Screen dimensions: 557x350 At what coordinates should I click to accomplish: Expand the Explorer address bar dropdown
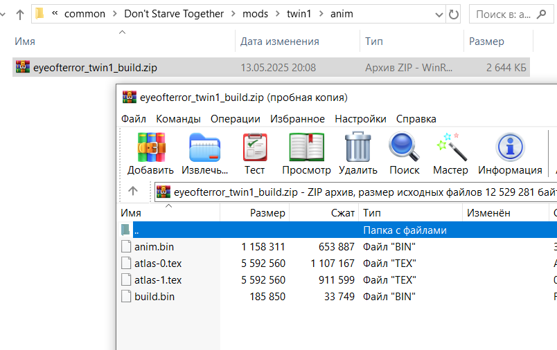438,14
